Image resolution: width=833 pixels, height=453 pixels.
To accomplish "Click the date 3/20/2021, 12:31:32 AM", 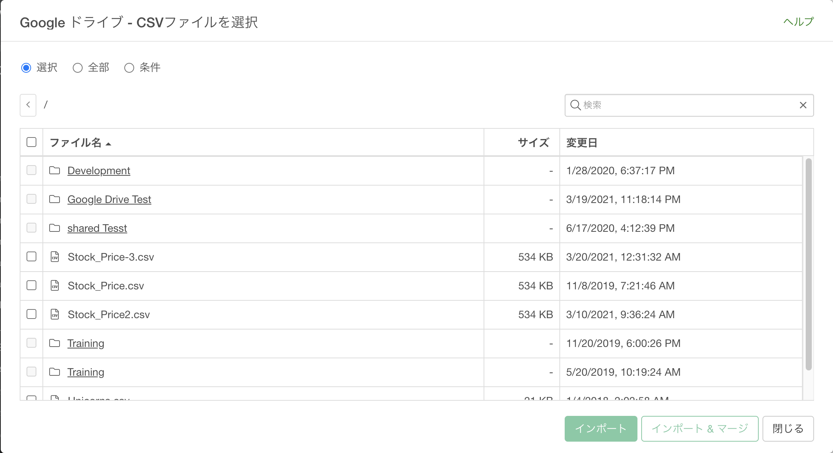I will pos(623,257).
